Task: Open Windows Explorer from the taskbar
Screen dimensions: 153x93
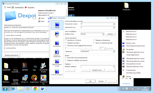Action: click(x=20, y=89)
